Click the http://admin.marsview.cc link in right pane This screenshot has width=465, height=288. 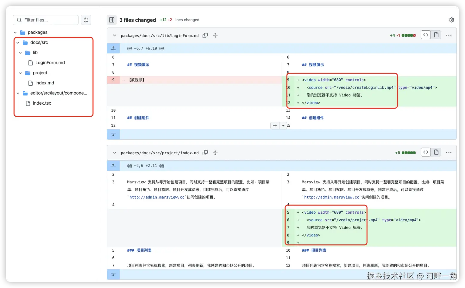(x=332, y=197)
